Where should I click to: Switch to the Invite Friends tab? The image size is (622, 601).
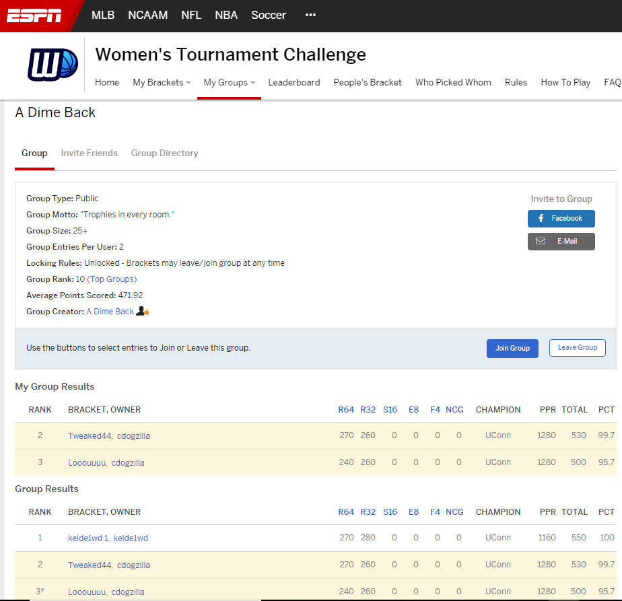tap(89, 153)
